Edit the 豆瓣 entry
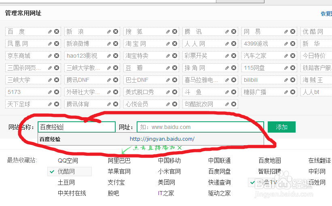The image size is (332, 206). coord(168,68)
